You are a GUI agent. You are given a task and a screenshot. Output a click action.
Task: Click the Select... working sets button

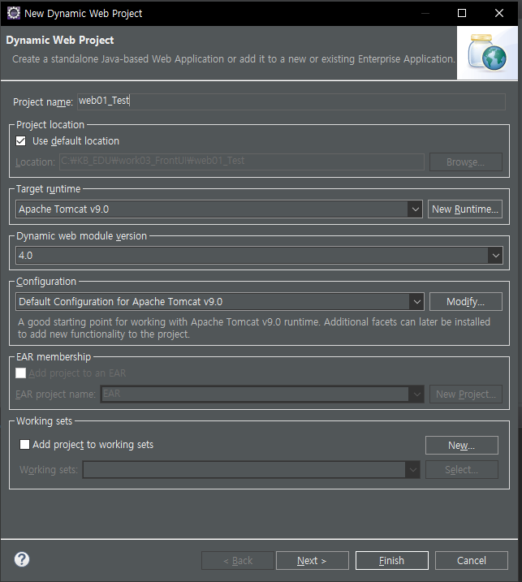click(x=461, y=470)
